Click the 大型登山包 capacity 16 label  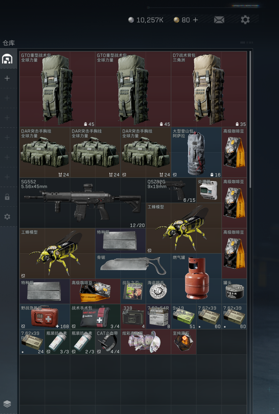pyautogui.click(x=215, y=175)
